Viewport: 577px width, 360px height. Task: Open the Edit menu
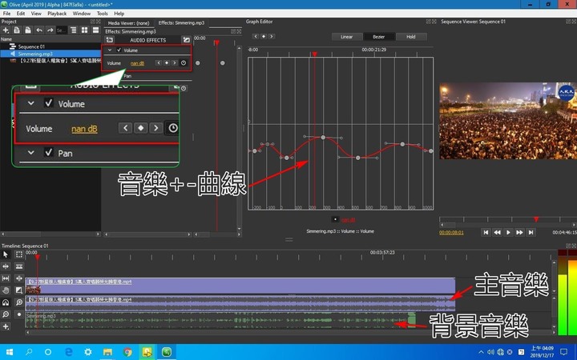pos(21,14)
